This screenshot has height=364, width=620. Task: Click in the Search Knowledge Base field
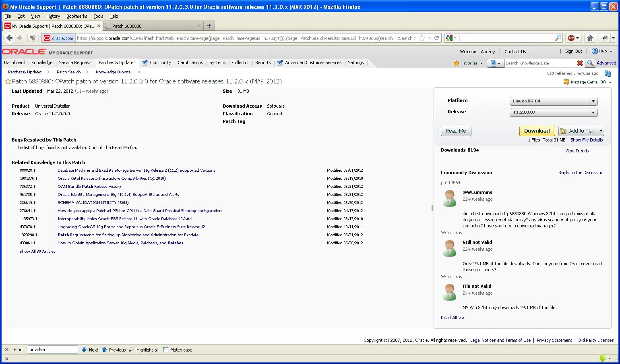[x=540, y=63]
